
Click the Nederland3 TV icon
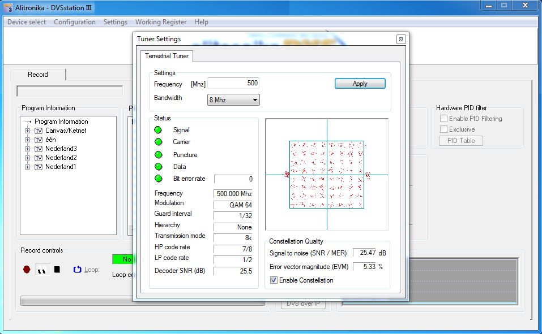[x=39, y=149]
